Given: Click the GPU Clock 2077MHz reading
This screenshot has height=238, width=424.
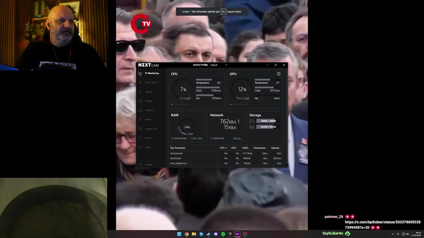Looking at the screenshot, I should (x=275, y=91).
